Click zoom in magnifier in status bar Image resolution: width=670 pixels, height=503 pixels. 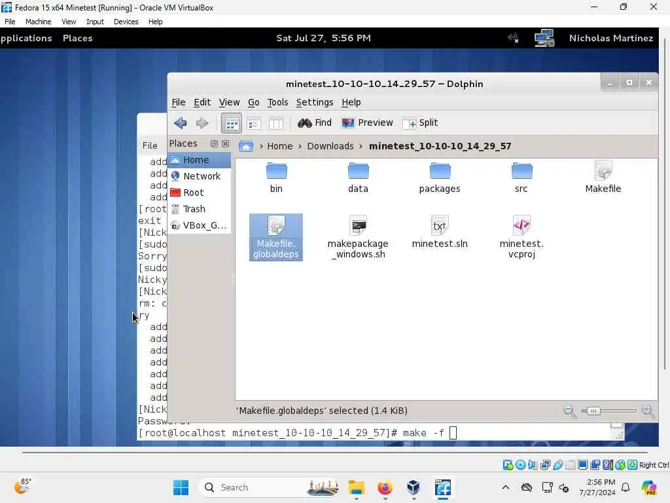tap(648, 411)
